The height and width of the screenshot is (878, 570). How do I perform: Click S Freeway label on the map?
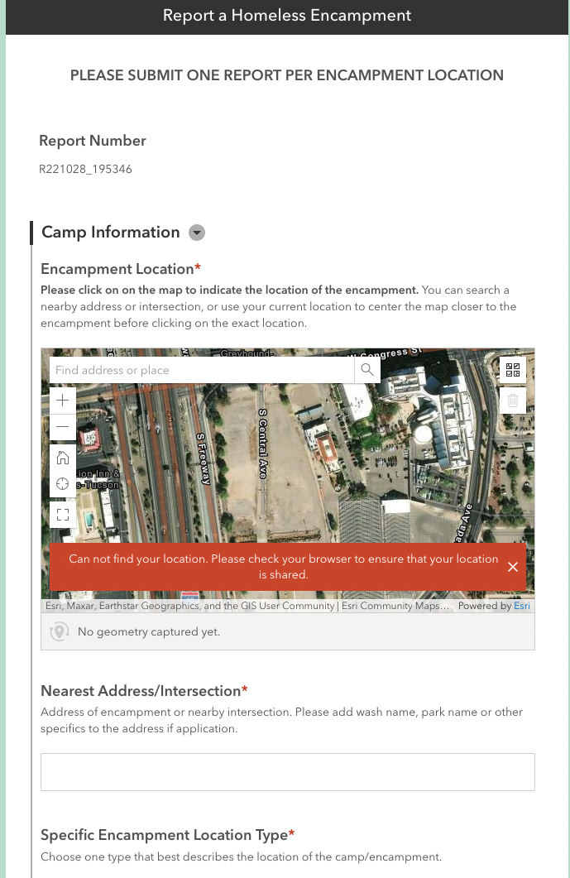tap(204, 458)
